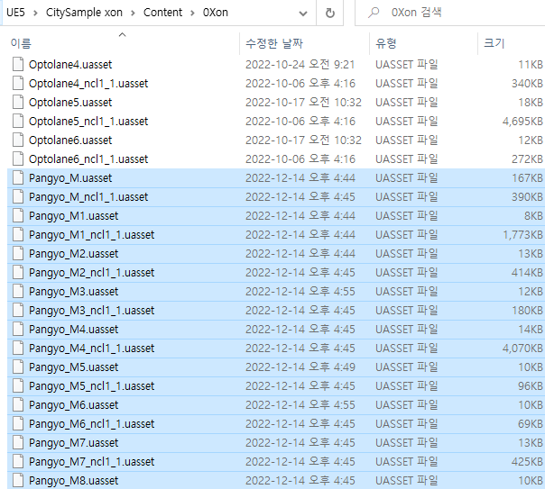Click file icon of Pangyo_M4.uasset
Viewport: 545px width, 489px height.
pos(18,329)
